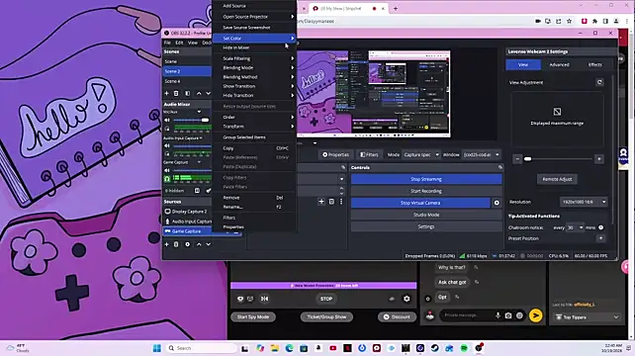The width and height of the screenshot is (635, 356).
Task: Click Start Spy Mode button
Action: (x=253, y=317)
